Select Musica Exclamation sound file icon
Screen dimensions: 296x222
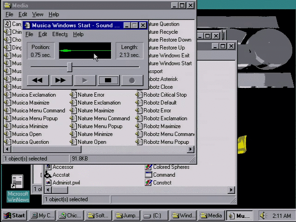(x=7, y=94)
